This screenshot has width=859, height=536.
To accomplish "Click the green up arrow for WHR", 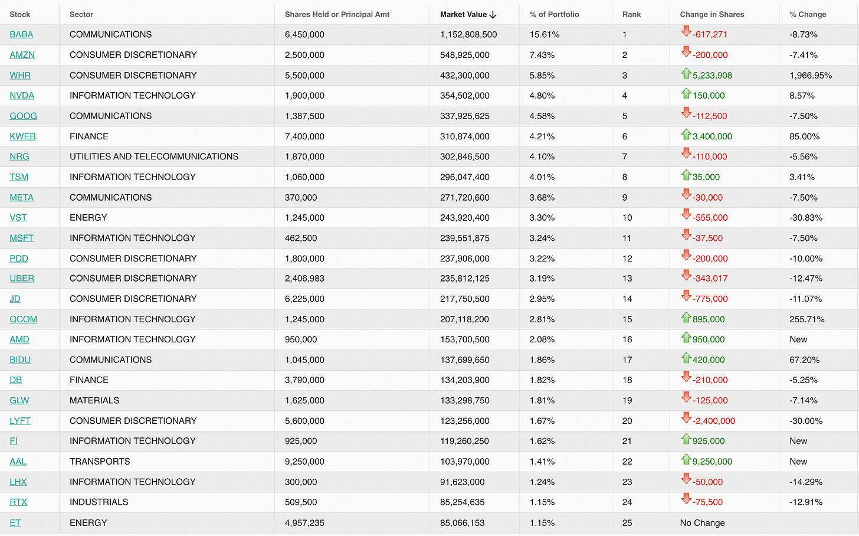I will [686, 73].
